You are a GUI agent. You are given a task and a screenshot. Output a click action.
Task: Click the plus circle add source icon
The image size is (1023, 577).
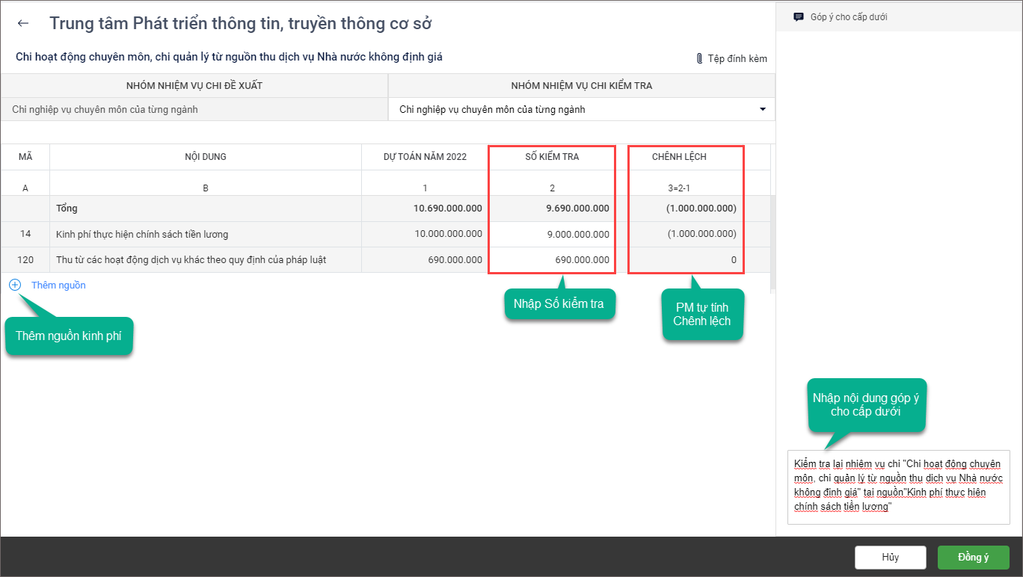pyautogui.click(x=15, y=285)
